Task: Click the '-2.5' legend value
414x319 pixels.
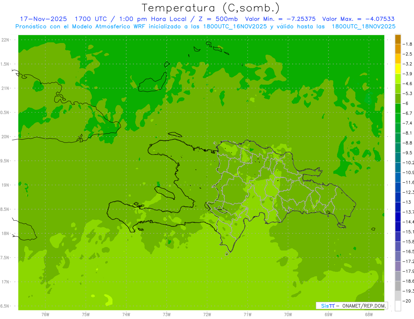Action: click(408, 54)
